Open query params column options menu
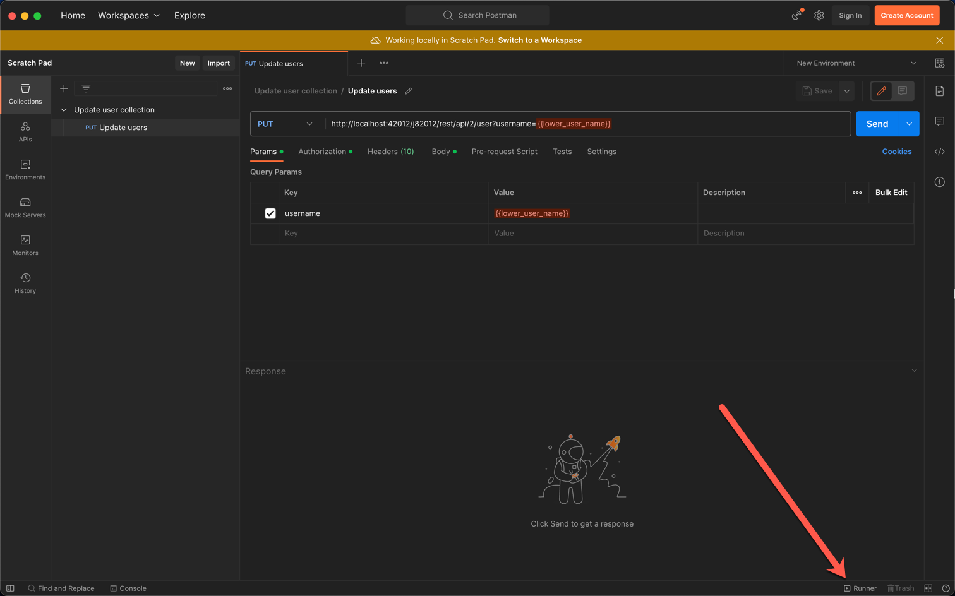The width and height of the screenshot is (955, 596). [x=857, y=193]
